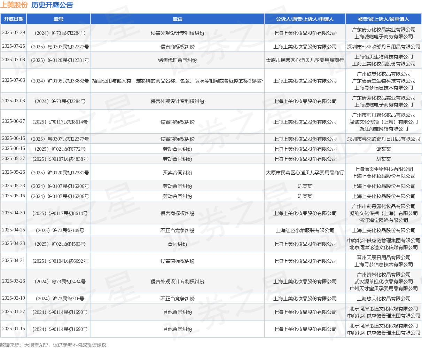Select the 案号 column header
The height and width of the screenshot is (348, 422).
[58, 19]
